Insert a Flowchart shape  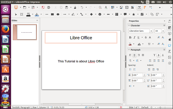coord(117,14)
